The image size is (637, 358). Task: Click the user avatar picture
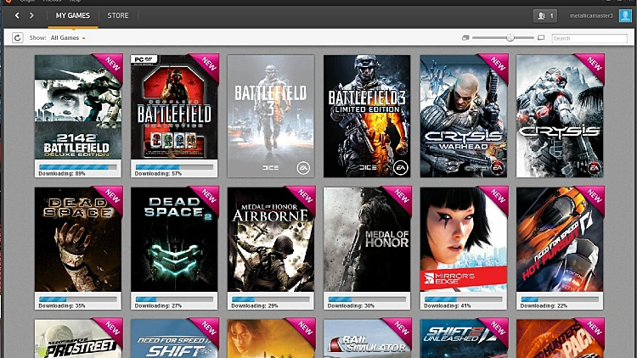pyautogui.click(x=625, y=15)
